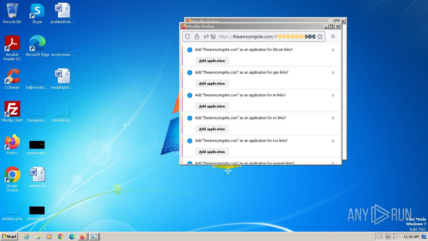Launch CCleaner from the desktop
Screen dimensions: 428x241
point(12,79)
